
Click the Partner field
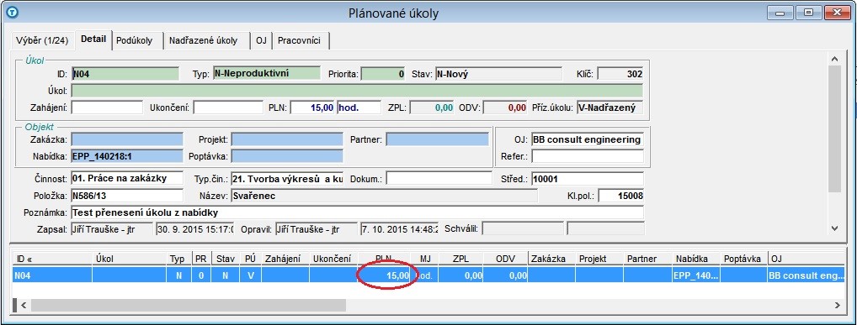point(437,139)
